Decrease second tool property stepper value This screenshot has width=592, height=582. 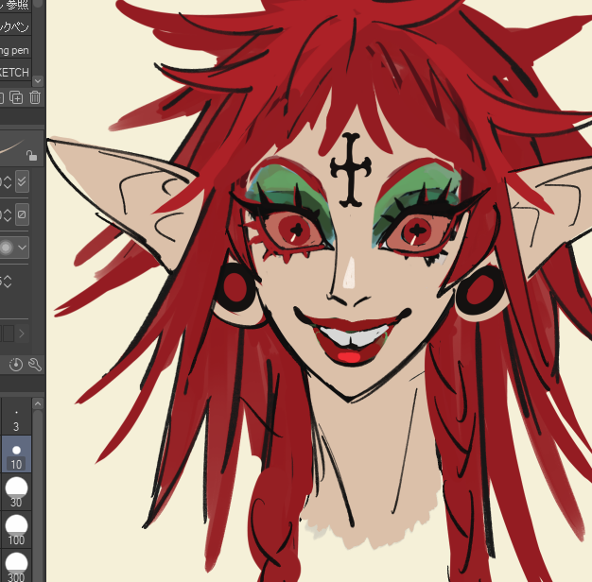[8, 218]
